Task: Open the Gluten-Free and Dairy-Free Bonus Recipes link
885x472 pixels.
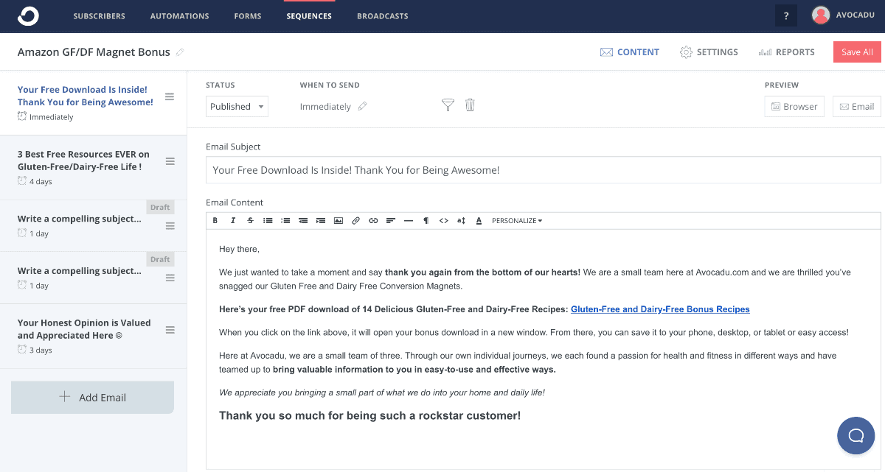Action: click(x=660, y=309)
